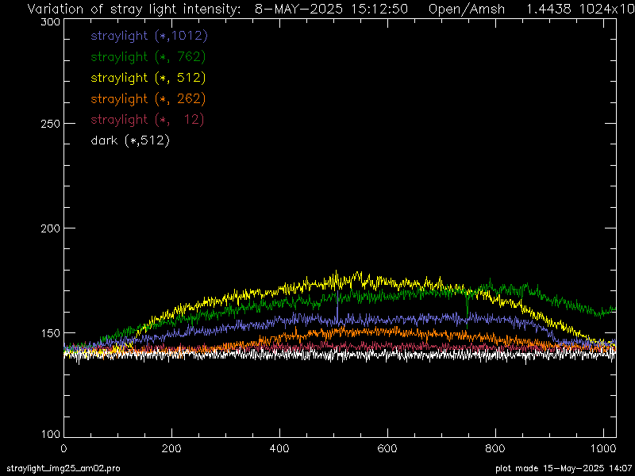
Task: Click the date 8-MAY-2025 in the title
Action: [299, 9]
